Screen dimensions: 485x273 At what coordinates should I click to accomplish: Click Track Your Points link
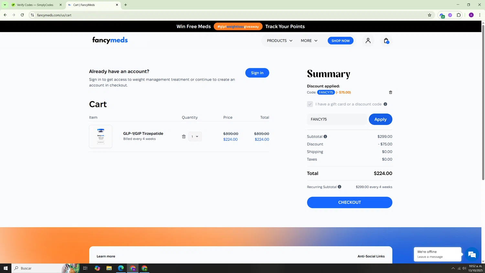(x=285, y=27)
